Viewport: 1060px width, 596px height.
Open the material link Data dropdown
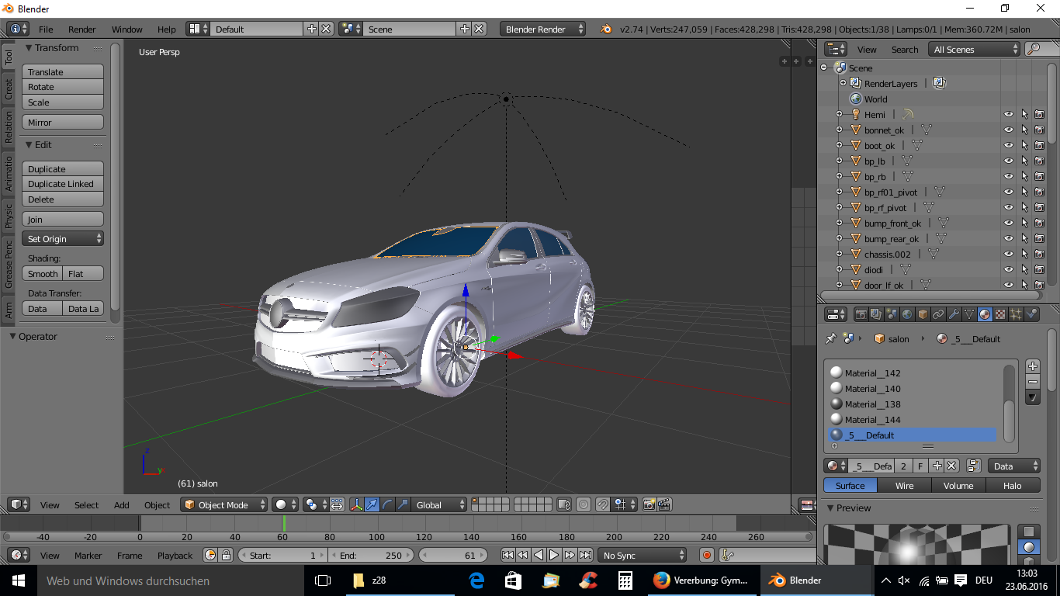[1014, 466]
